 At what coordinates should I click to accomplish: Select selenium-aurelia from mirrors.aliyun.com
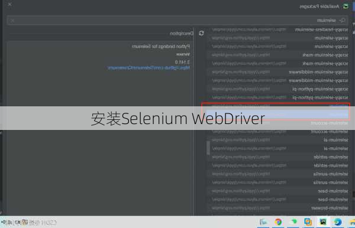point(278,183)
